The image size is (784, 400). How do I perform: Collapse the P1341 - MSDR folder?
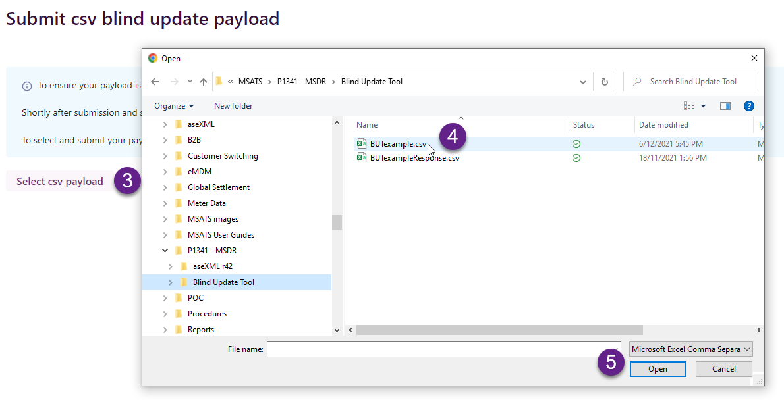[x=165, y=251]
